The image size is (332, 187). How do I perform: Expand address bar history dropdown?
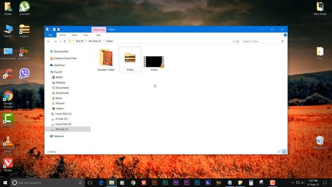tap(233, 42)
